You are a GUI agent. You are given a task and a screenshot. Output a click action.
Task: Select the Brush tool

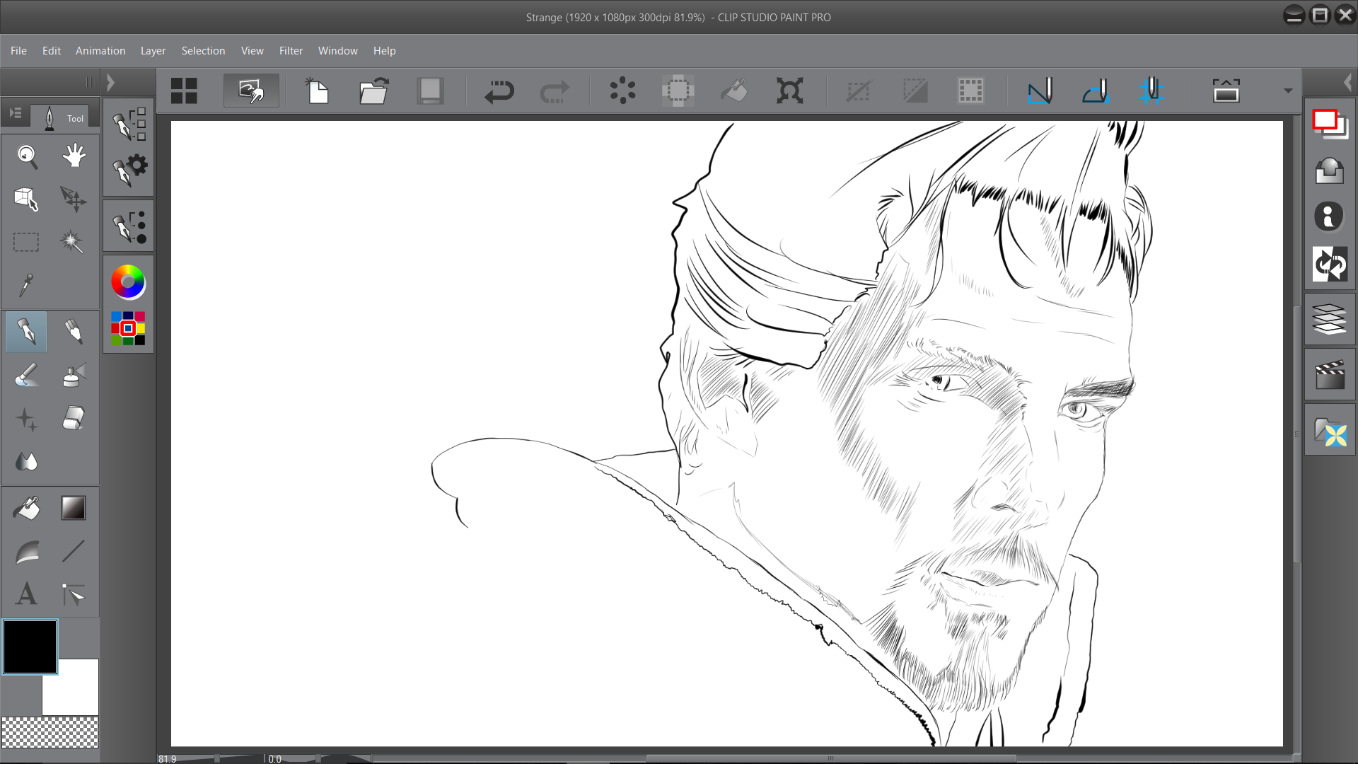point(27,375)
